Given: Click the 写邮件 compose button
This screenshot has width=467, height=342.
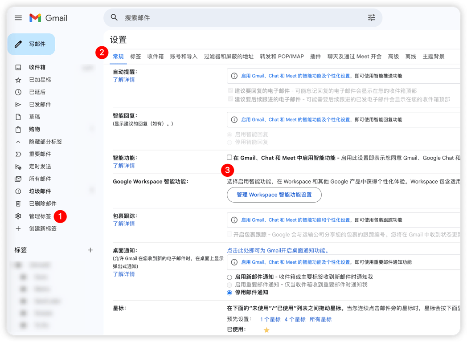Looking at the screenshot, I should pyautogui.click(x=31, y=44).
